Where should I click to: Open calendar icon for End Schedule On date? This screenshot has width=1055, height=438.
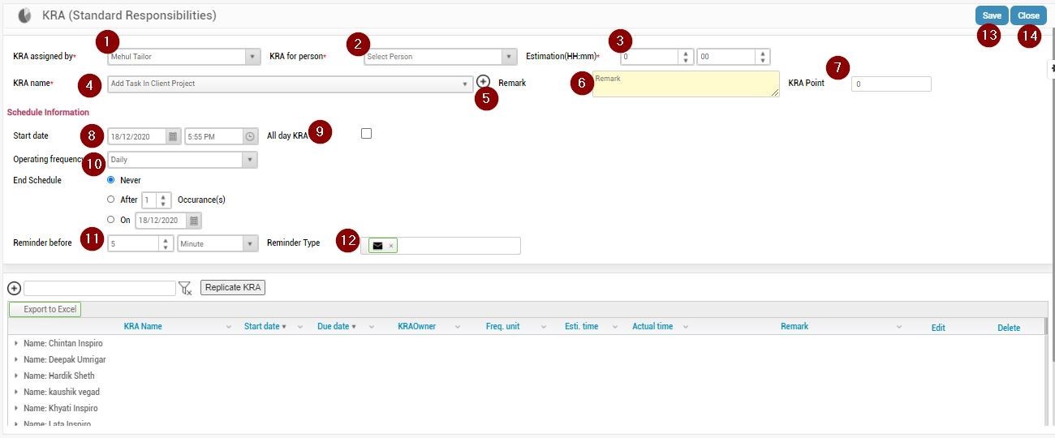tap(194, 221)
